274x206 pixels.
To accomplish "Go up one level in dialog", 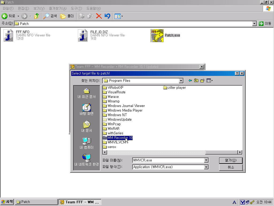I will point(196,80).
